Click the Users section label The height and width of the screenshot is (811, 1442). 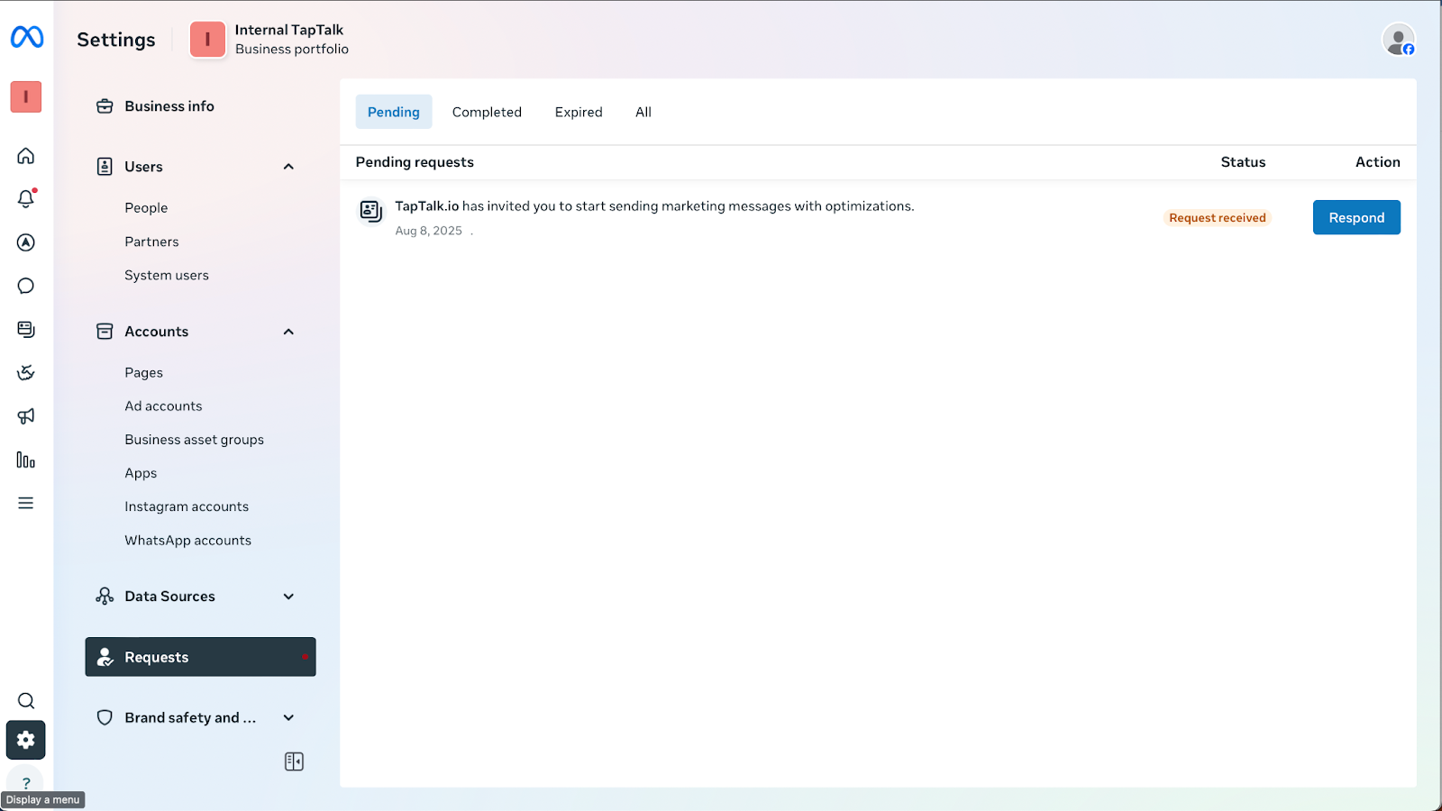[x=144, y=167]
